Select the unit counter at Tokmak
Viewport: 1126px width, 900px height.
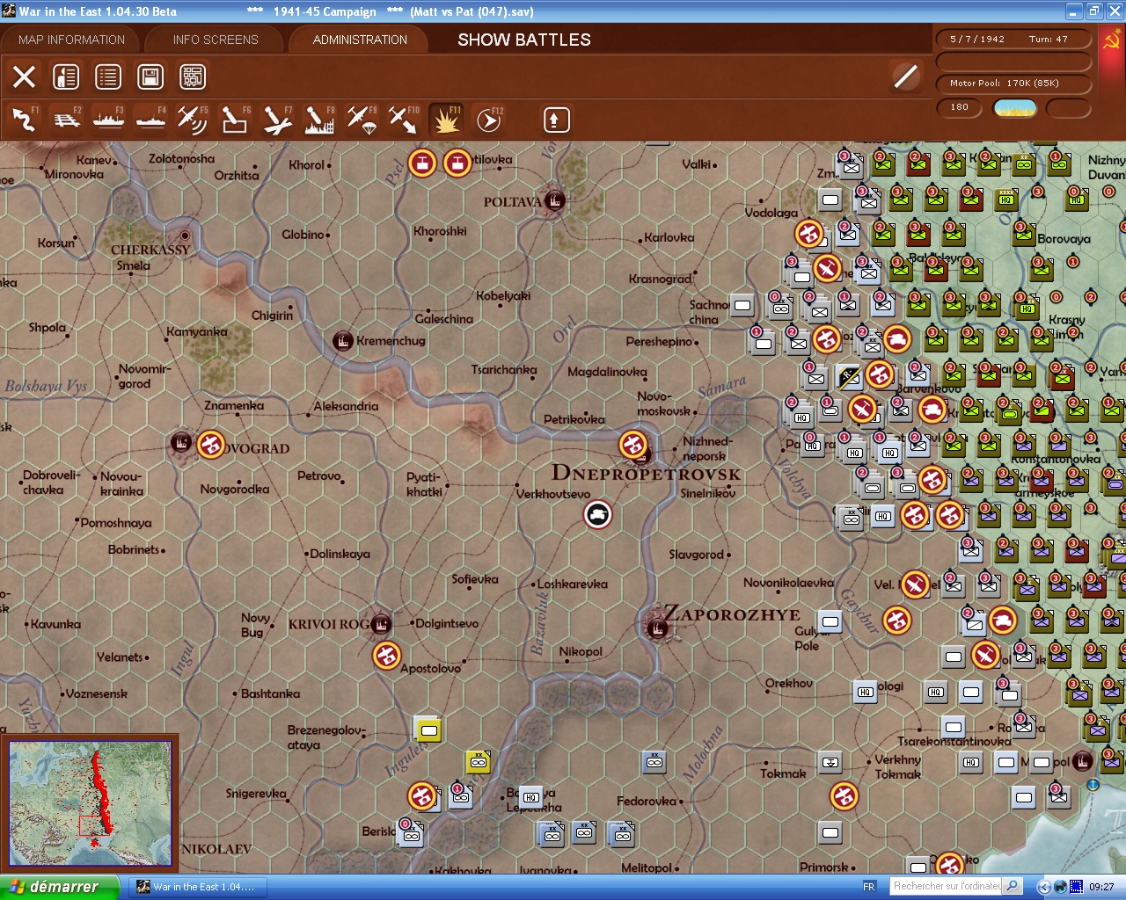[x=830, y=762]
